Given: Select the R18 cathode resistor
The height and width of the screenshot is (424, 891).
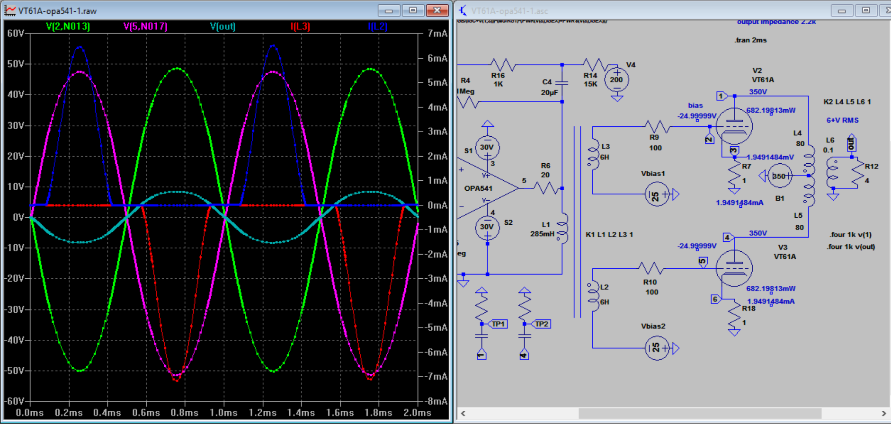Looking at the screenshot, I should [x=734, y=315].
